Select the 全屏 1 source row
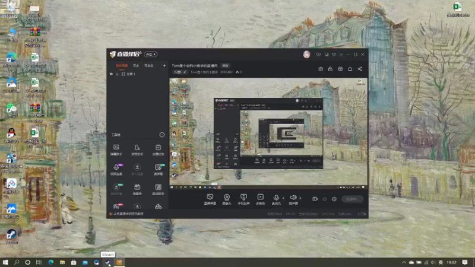This screenshot has width=475, height=267. (138, 74)
